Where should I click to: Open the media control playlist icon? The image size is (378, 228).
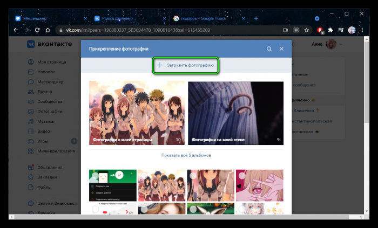341,30
